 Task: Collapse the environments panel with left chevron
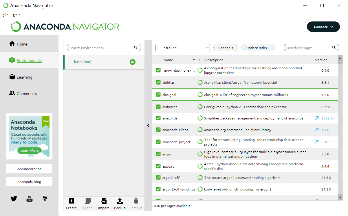click(148, 126)
